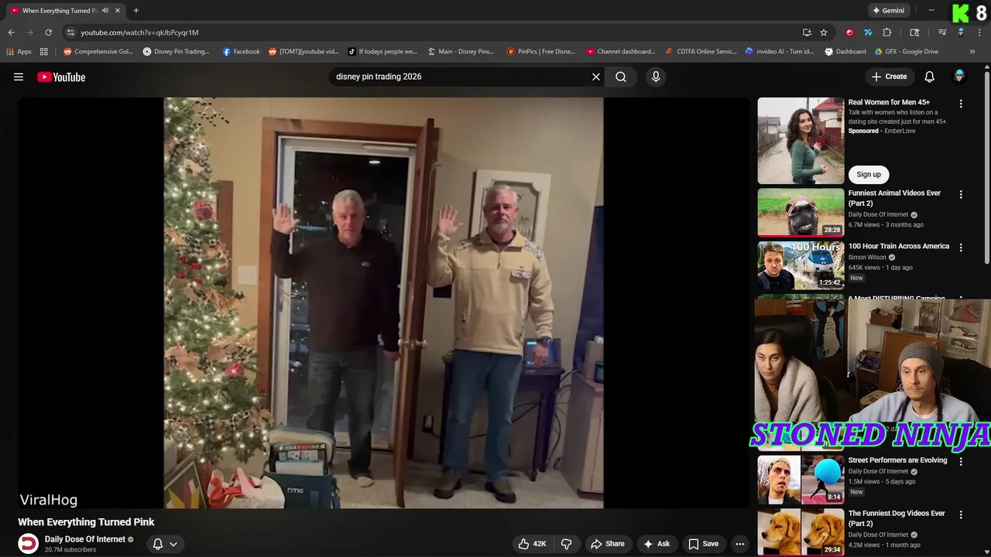991x557 pixels.
Task: Go to YouTube home via logo
Action: [x=61, y=77]
